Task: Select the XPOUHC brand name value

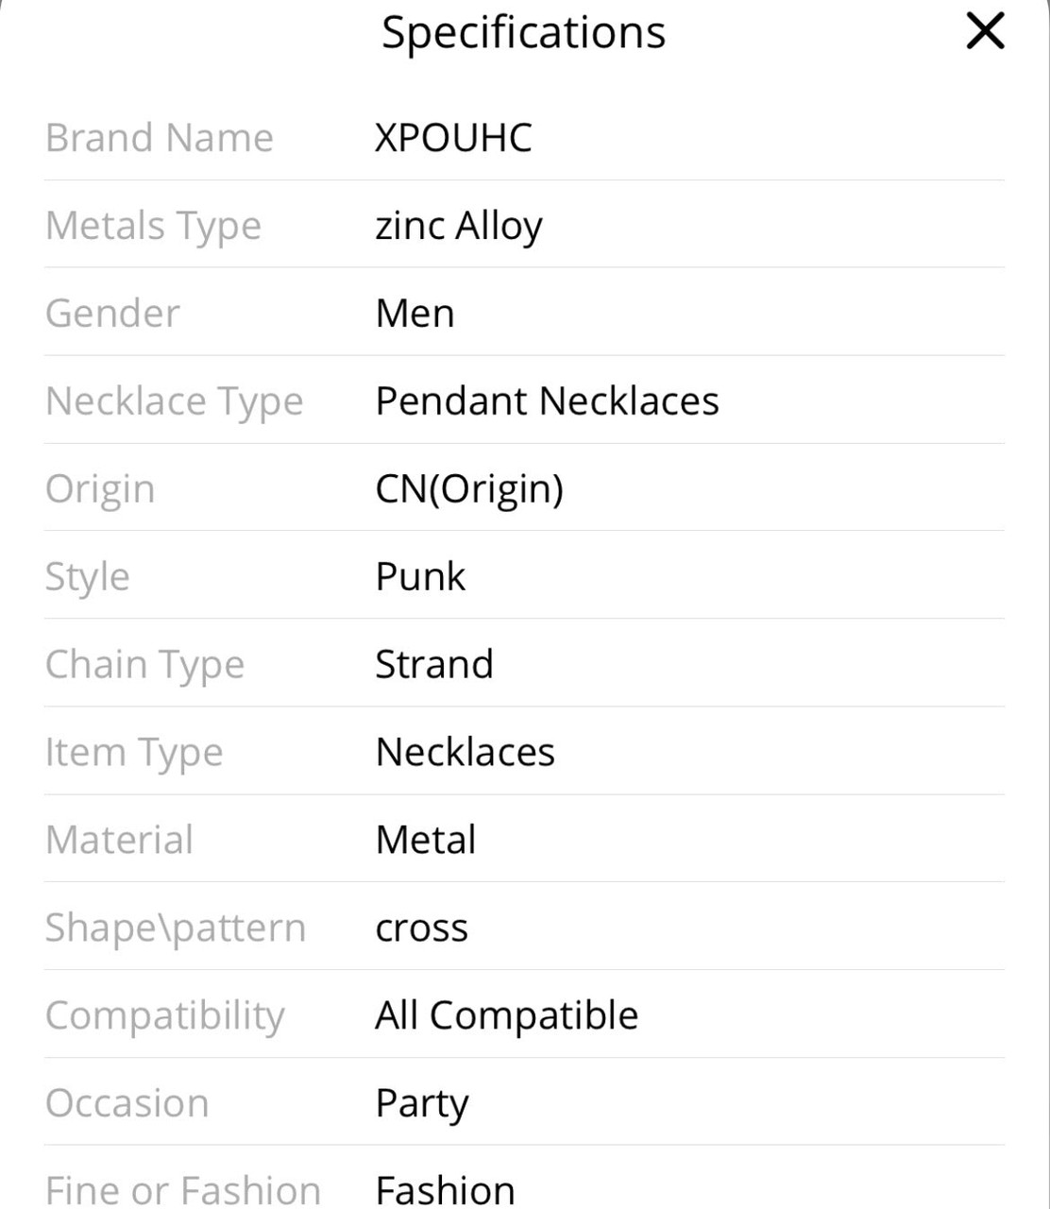Action: pyautogui.click(x=453, y=138)
